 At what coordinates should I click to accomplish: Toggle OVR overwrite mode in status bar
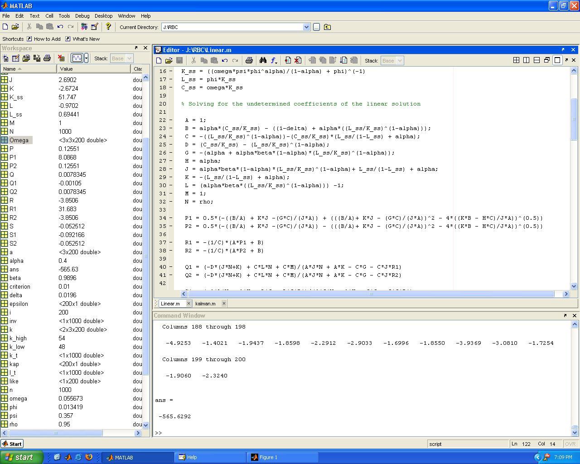click(x=570, y=444)
